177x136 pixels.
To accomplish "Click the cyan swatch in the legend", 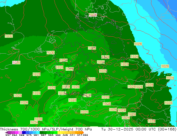I will click(38, 132).
